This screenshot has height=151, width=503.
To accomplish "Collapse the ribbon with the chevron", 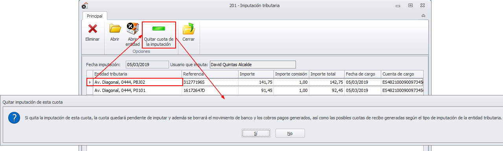I will click(423, 16).
